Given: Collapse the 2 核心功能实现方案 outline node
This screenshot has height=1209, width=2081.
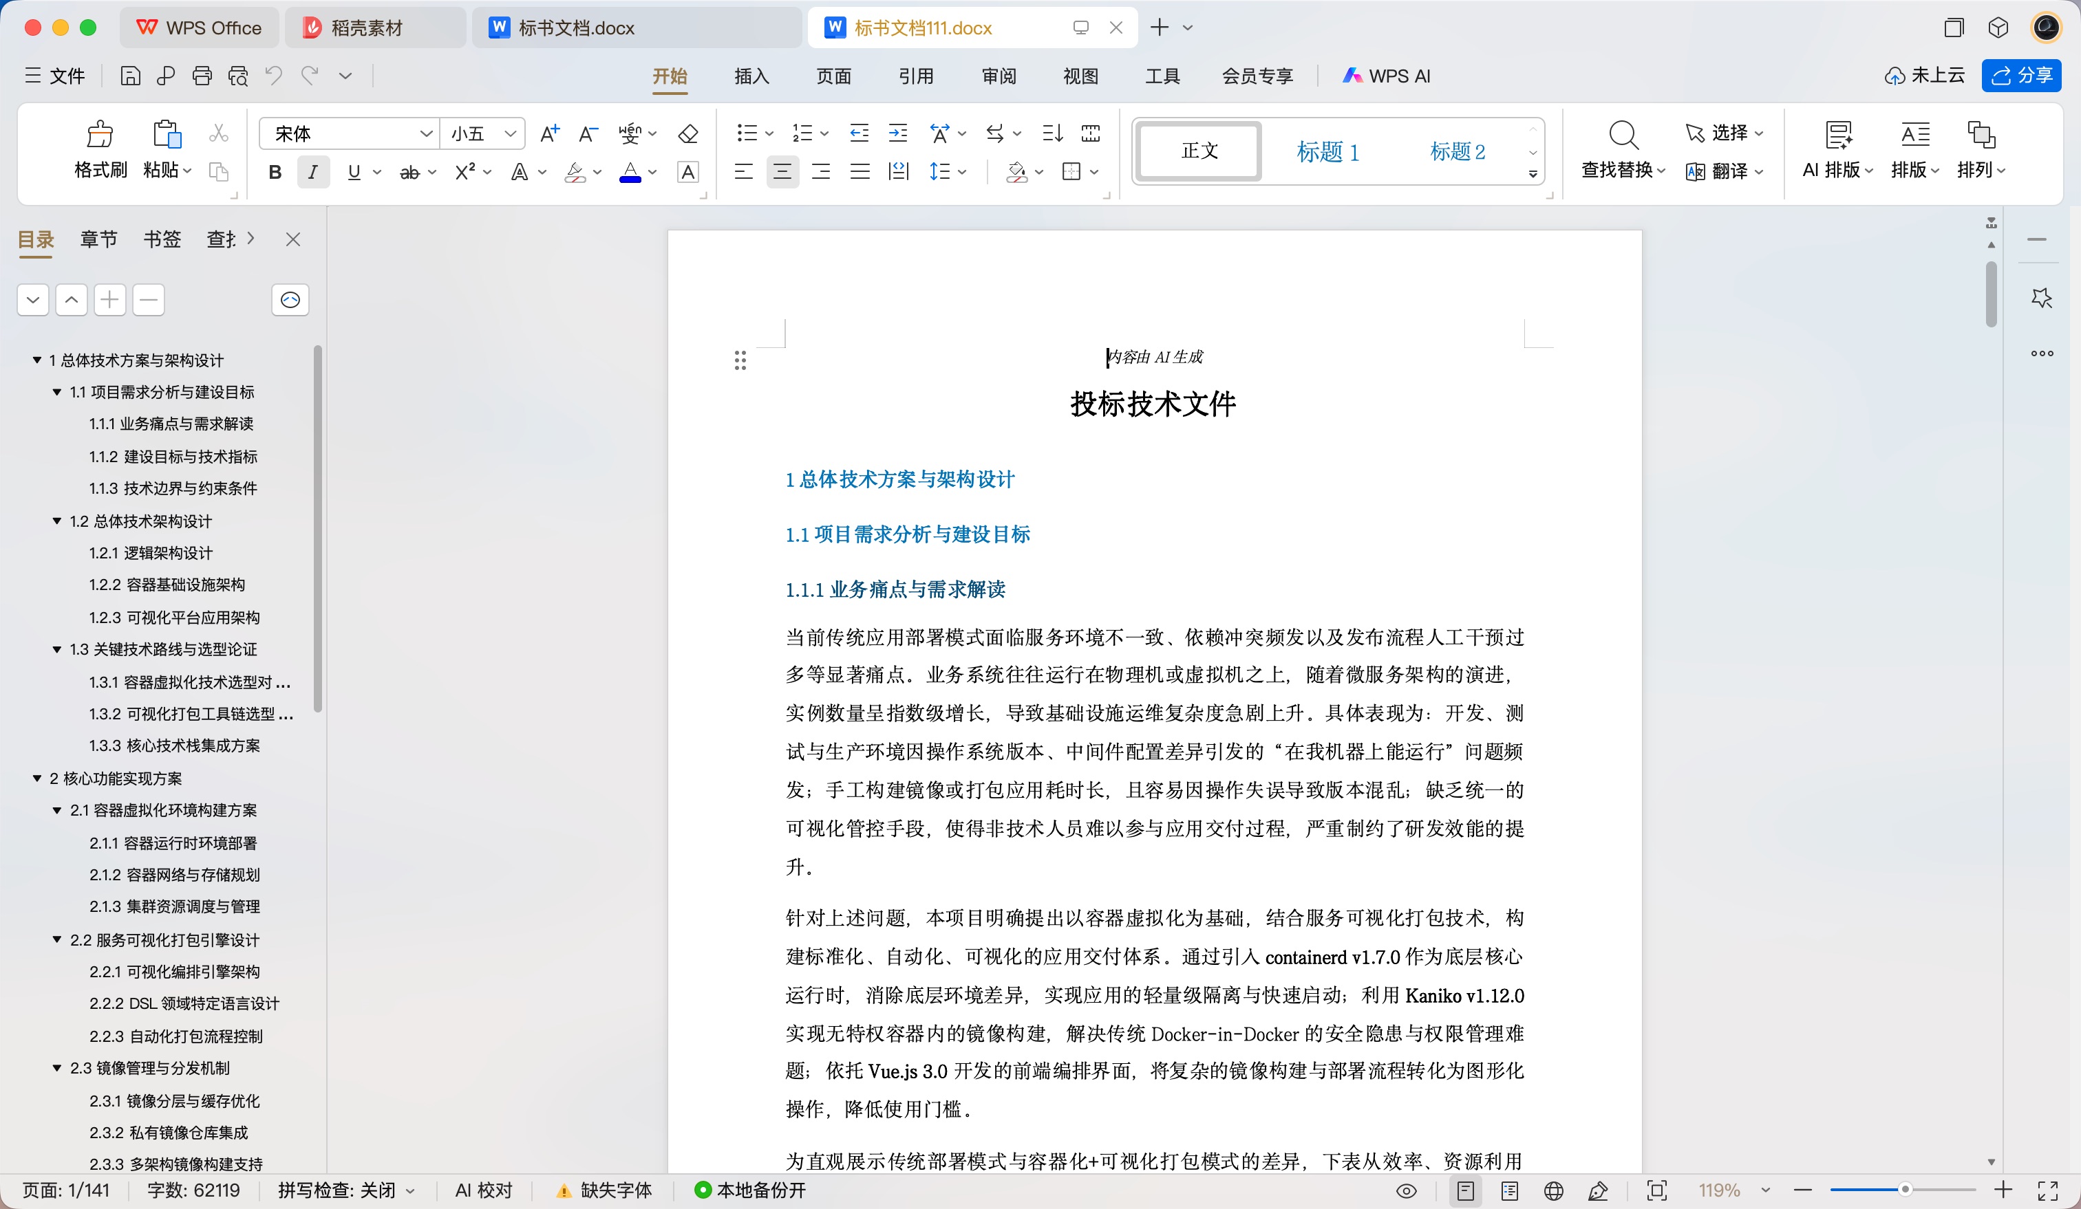Looking at the screenshot, I should point(37,778).
